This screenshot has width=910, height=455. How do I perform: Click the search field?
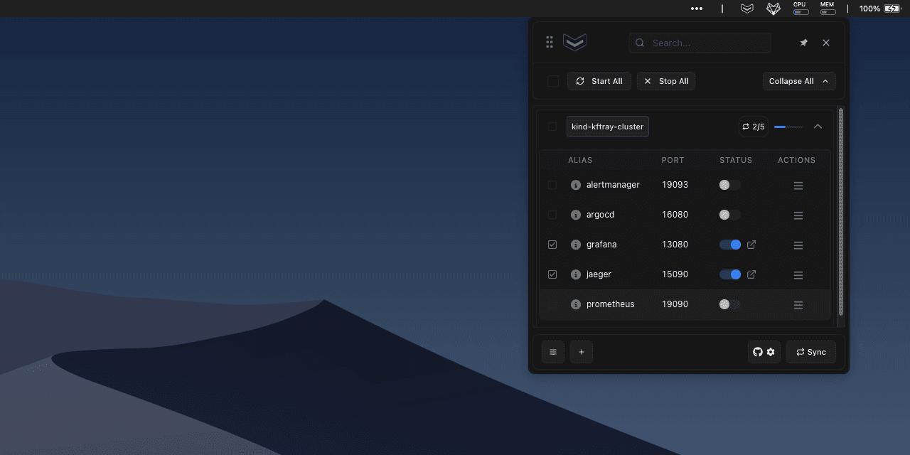(700, 43)
